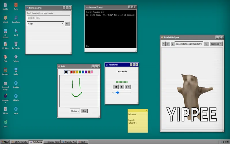The image size is (230, 144).
Task: Open the RetroTunes desktop icon
Action: (16, 19)
